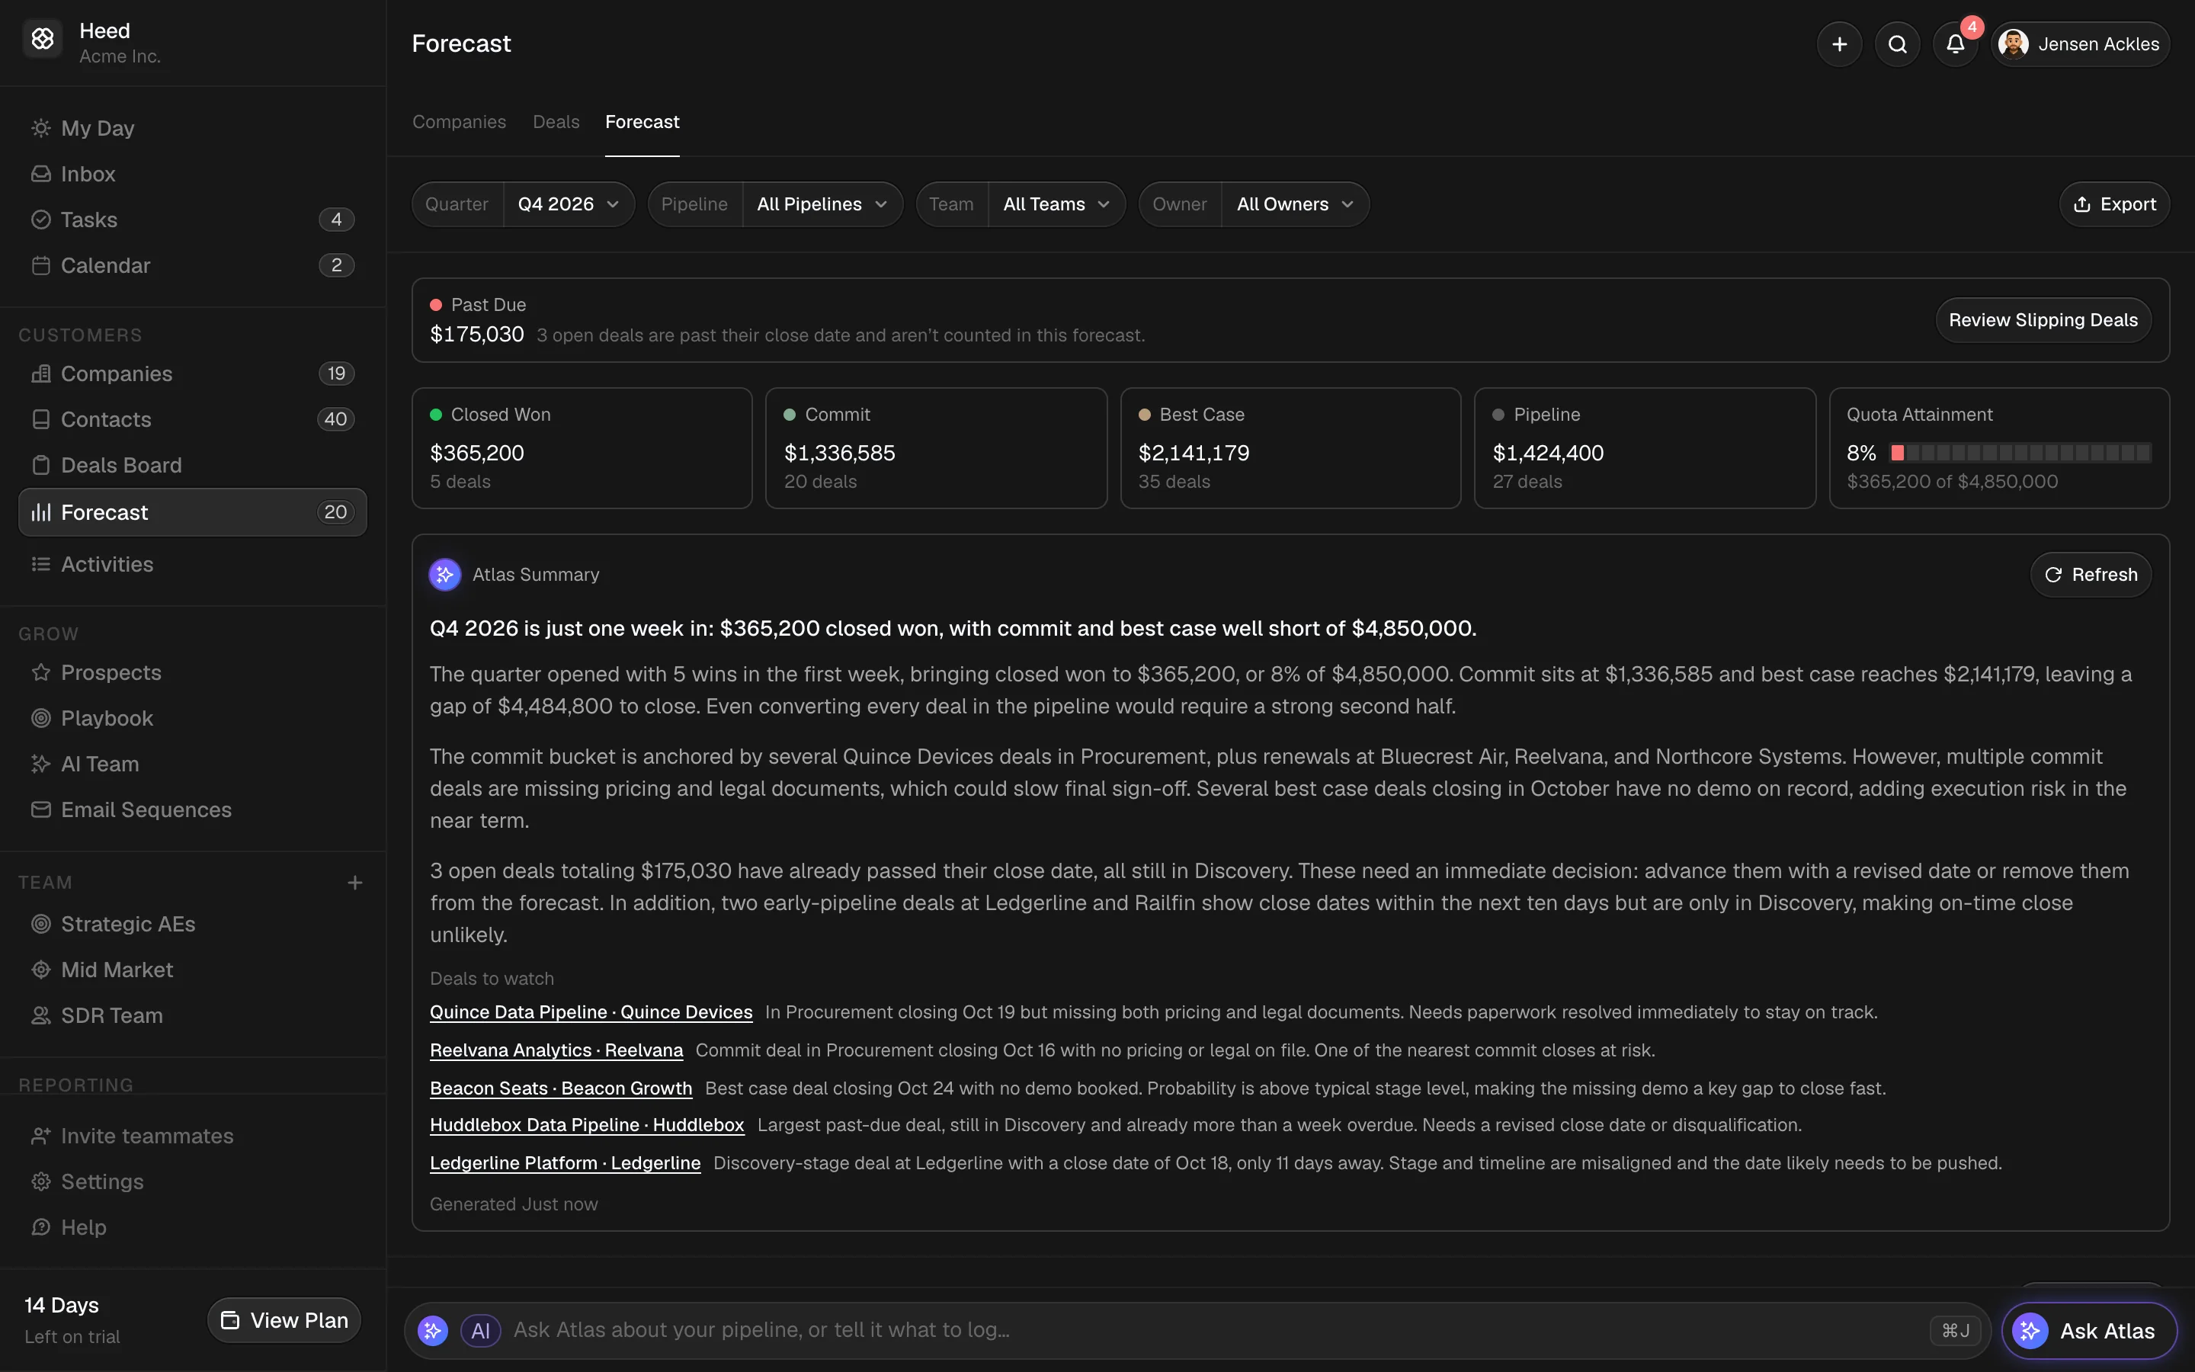This screenshot has width=2195, height=1372.
Task: Click the View Plan button
Action: tap(284, 1320)
